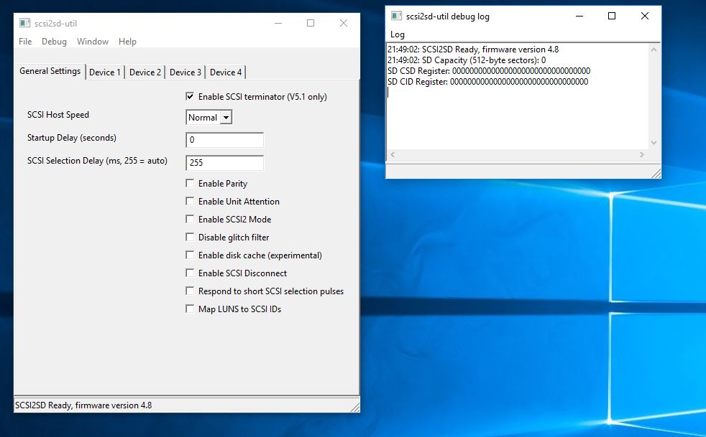The width and height of the screenshot is (706, 437).
Task: Switch to the Device 1 tab
Action: [x=105, y=72]
